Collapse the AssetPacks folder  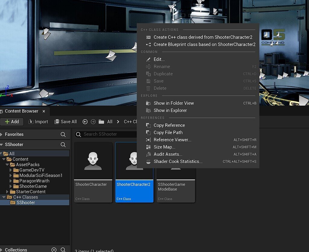click(x=7, y=164)
